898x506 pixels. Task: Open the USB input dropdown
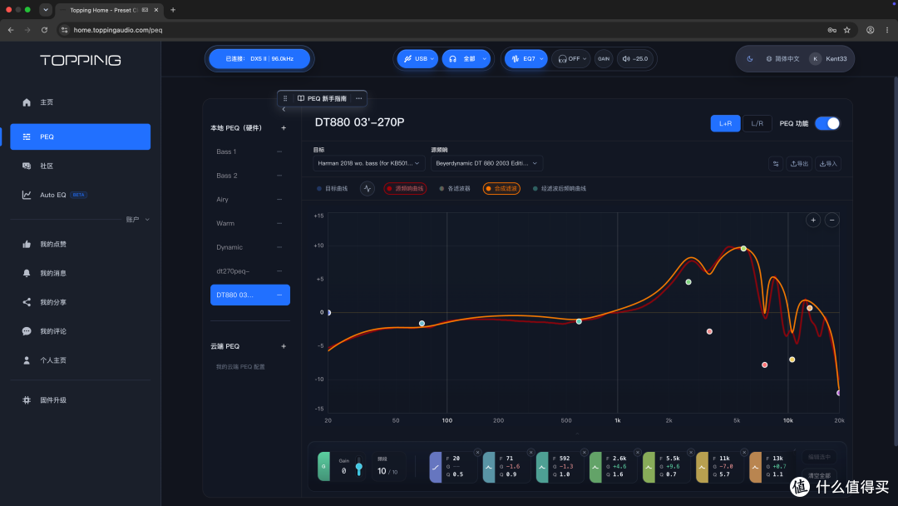click(x=417, y=58)
